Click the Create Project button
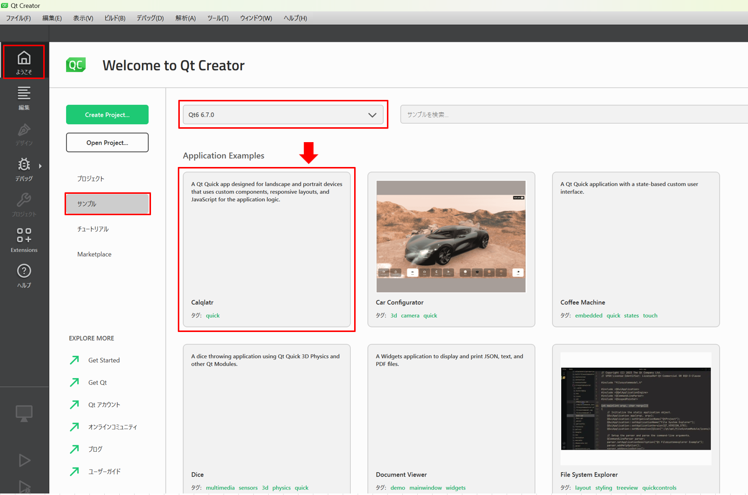 pyautogui.click(x=107, y=115)
